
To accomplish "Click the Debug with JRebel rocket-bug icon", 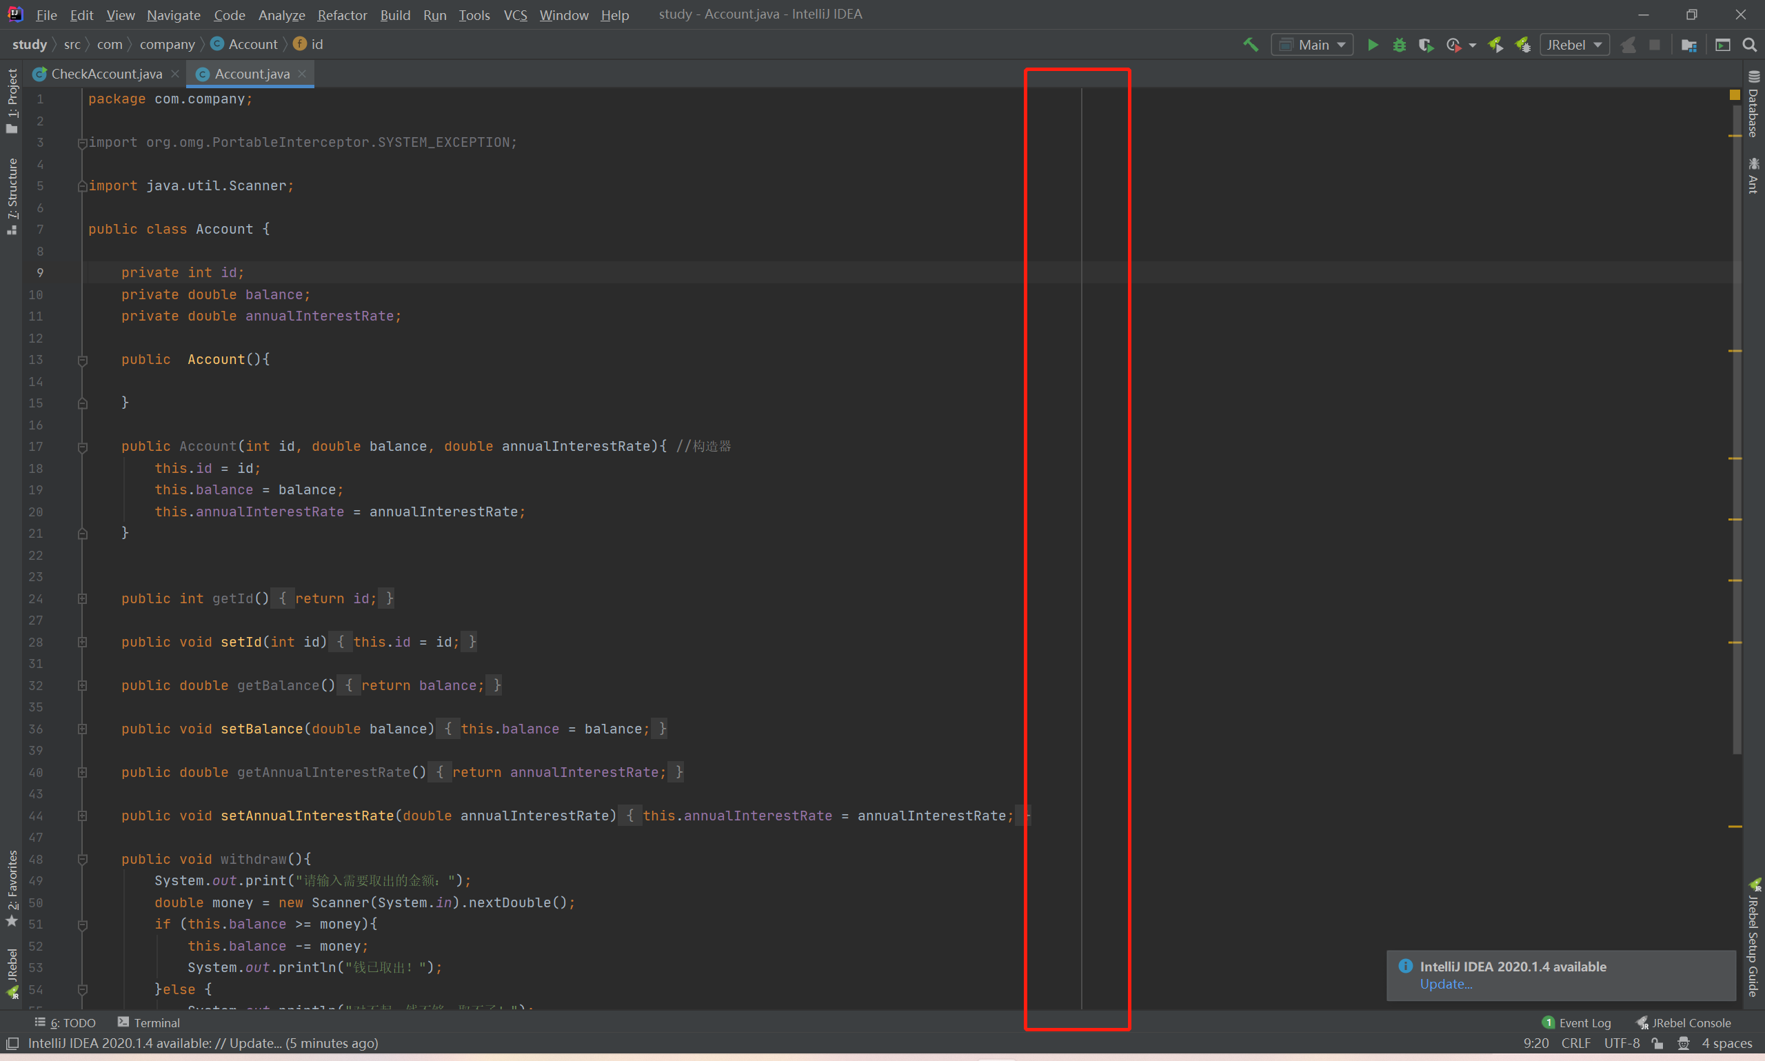I will click(1523, 44).
